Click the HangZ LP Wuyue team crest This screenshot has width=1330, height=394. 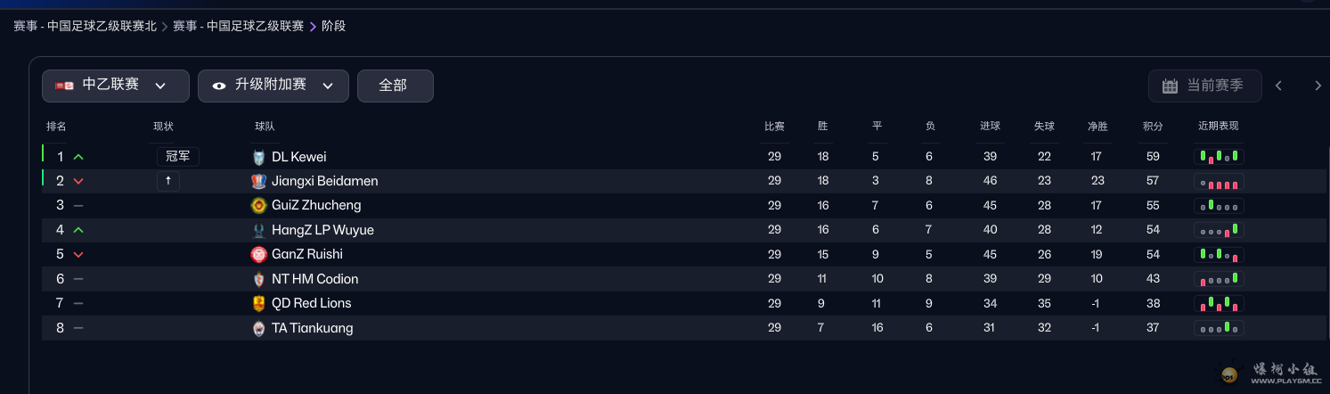coord(259,230)
